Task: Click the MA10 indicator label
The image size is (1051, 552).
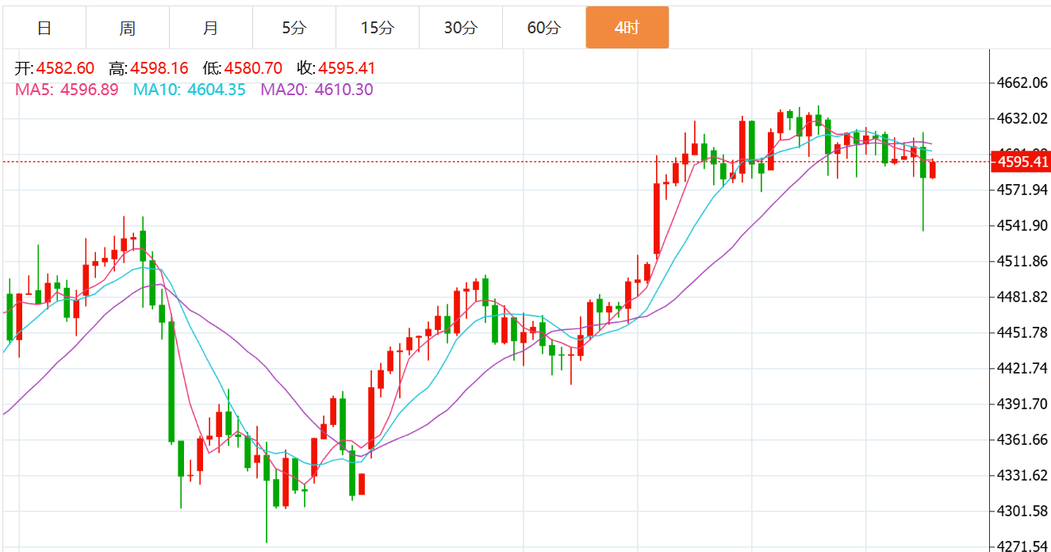Action: 190,90
